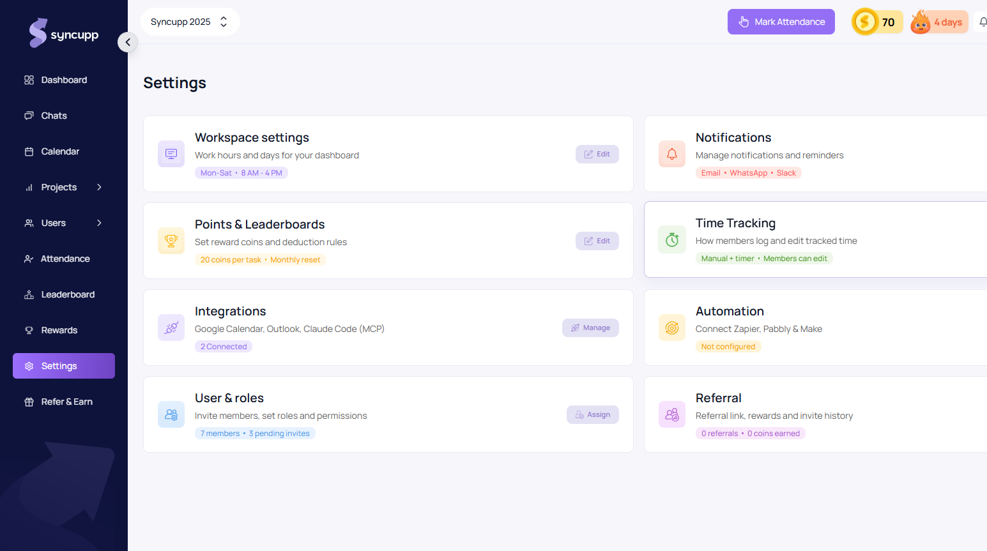Screen dimensions: 987x551
Task: Edit Points & Leaderboards settings
Action: (597, 241)
